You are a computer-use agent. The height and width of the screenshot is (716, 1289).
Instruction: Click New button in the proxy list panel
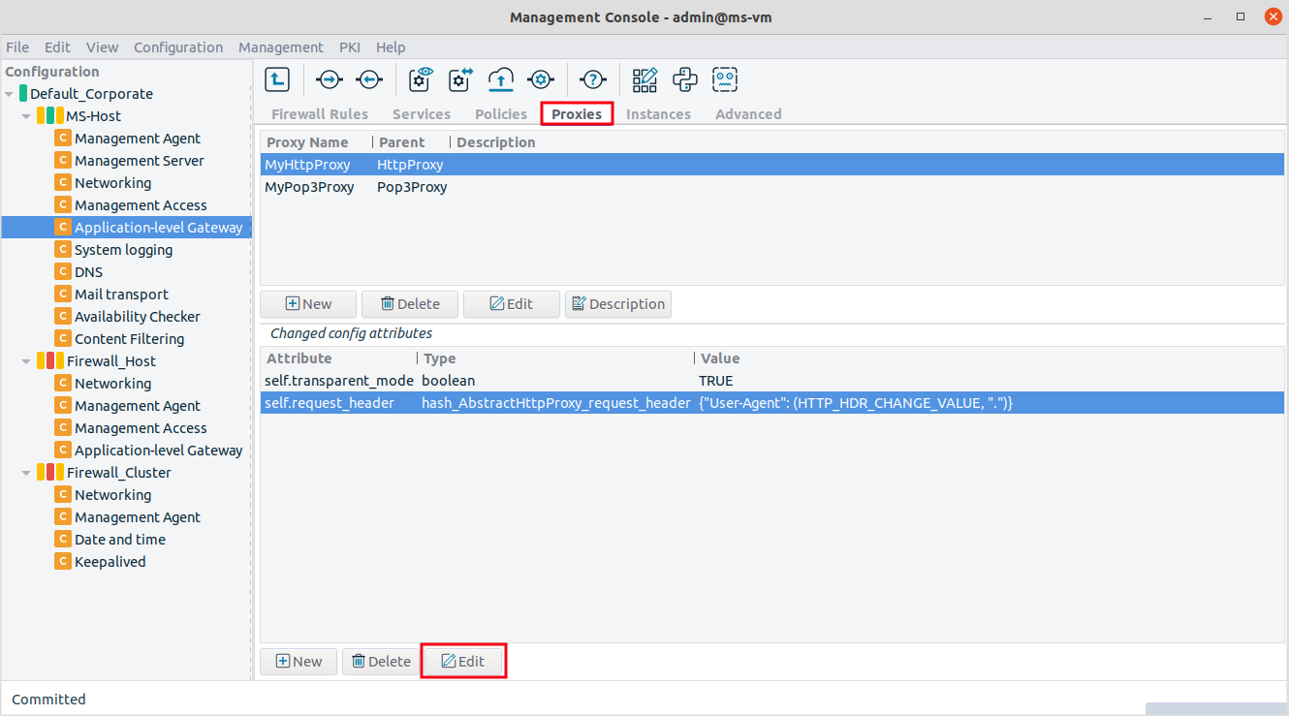coord(308,304)
